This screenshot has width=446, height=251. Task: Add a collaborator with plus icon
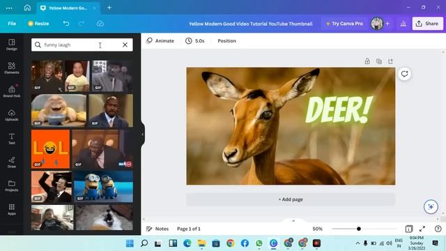(387, 24)
